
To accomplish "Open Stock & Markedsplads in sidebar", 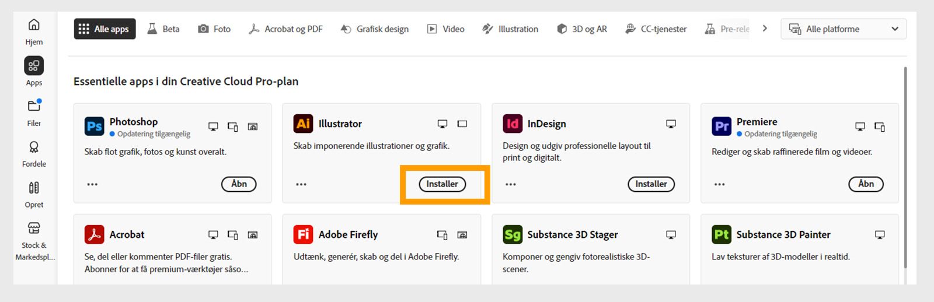I will tap(34, 241).
